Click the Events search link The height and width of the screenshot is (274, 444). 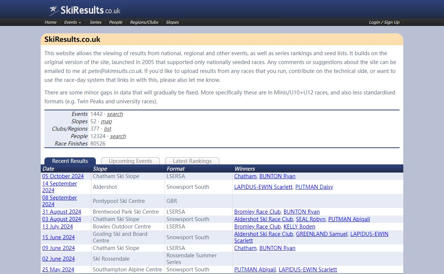pos(115,114)
